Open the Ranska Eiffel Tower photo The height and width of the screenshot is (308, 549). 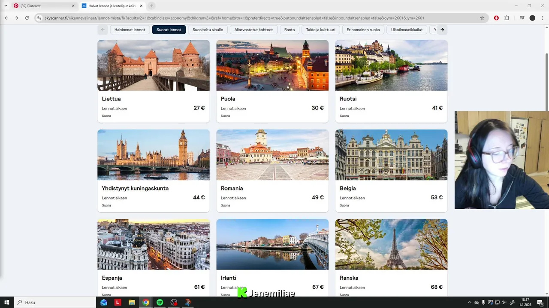tap(391, 244)
